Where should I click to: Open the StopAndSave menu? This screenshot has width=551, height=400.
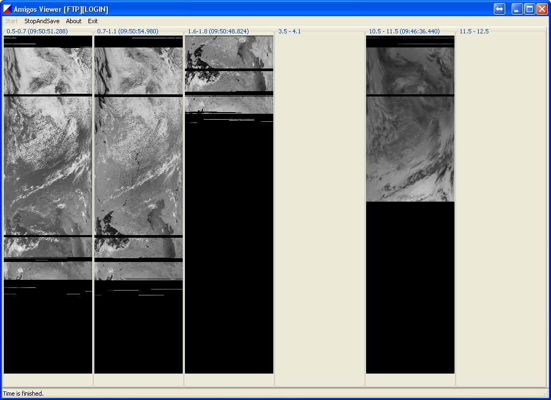click(x=42, y=21)
